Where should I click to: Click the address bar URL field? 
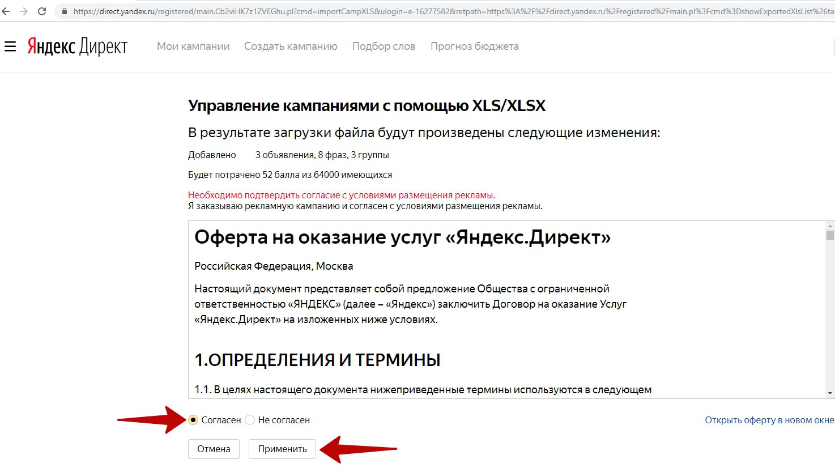(445, 11)
